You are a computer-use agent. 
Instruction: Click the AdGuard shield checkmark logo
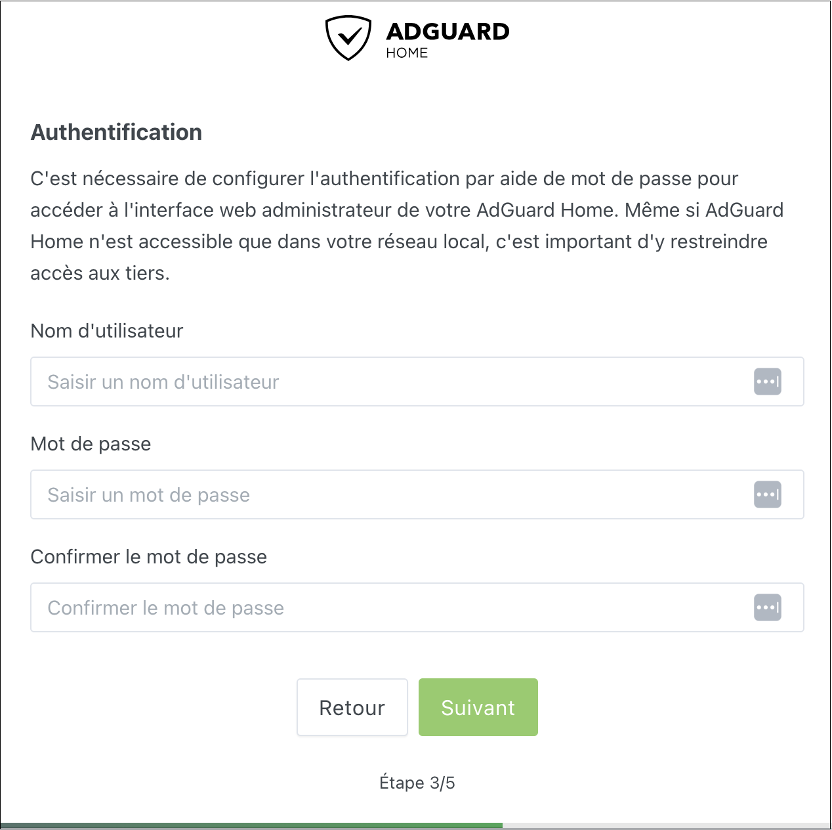348,38
